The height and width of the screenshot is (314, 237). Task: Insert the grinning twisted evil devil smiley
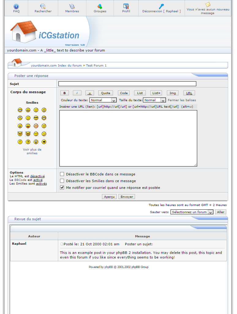point(28,134)
